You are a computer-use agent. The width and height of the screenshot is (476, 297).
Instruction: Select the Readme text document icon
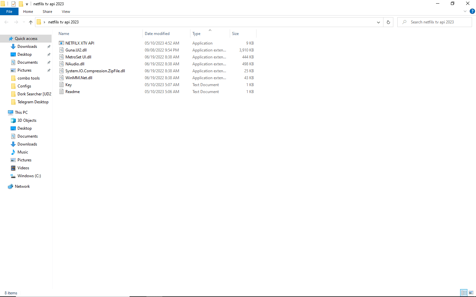61,92
